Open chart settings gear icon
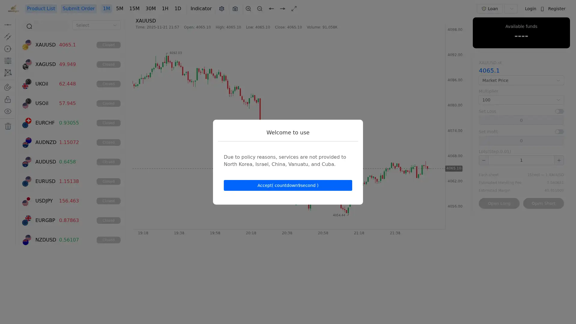The width and height of the screenshot is (576, 324). (222, 9)
